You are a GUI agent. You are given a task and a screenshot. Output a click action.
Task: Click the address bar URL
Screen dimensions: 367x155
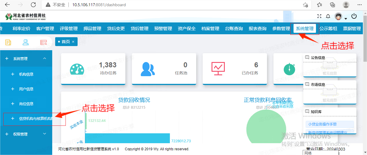coord(99,5)
